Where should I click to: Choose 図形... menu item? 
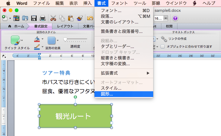click(x=124, y=94)
